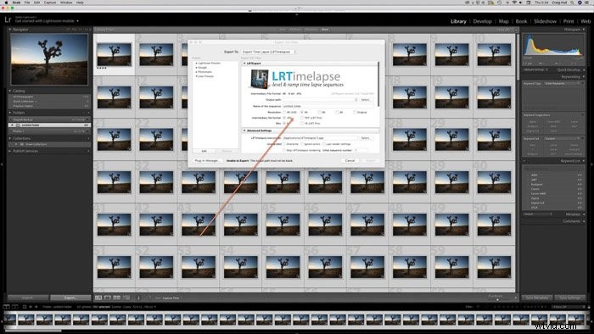Click the go forward arrow above the filmstrip
The width and height of the screenshot is (594, 334).
pos(36,307)
